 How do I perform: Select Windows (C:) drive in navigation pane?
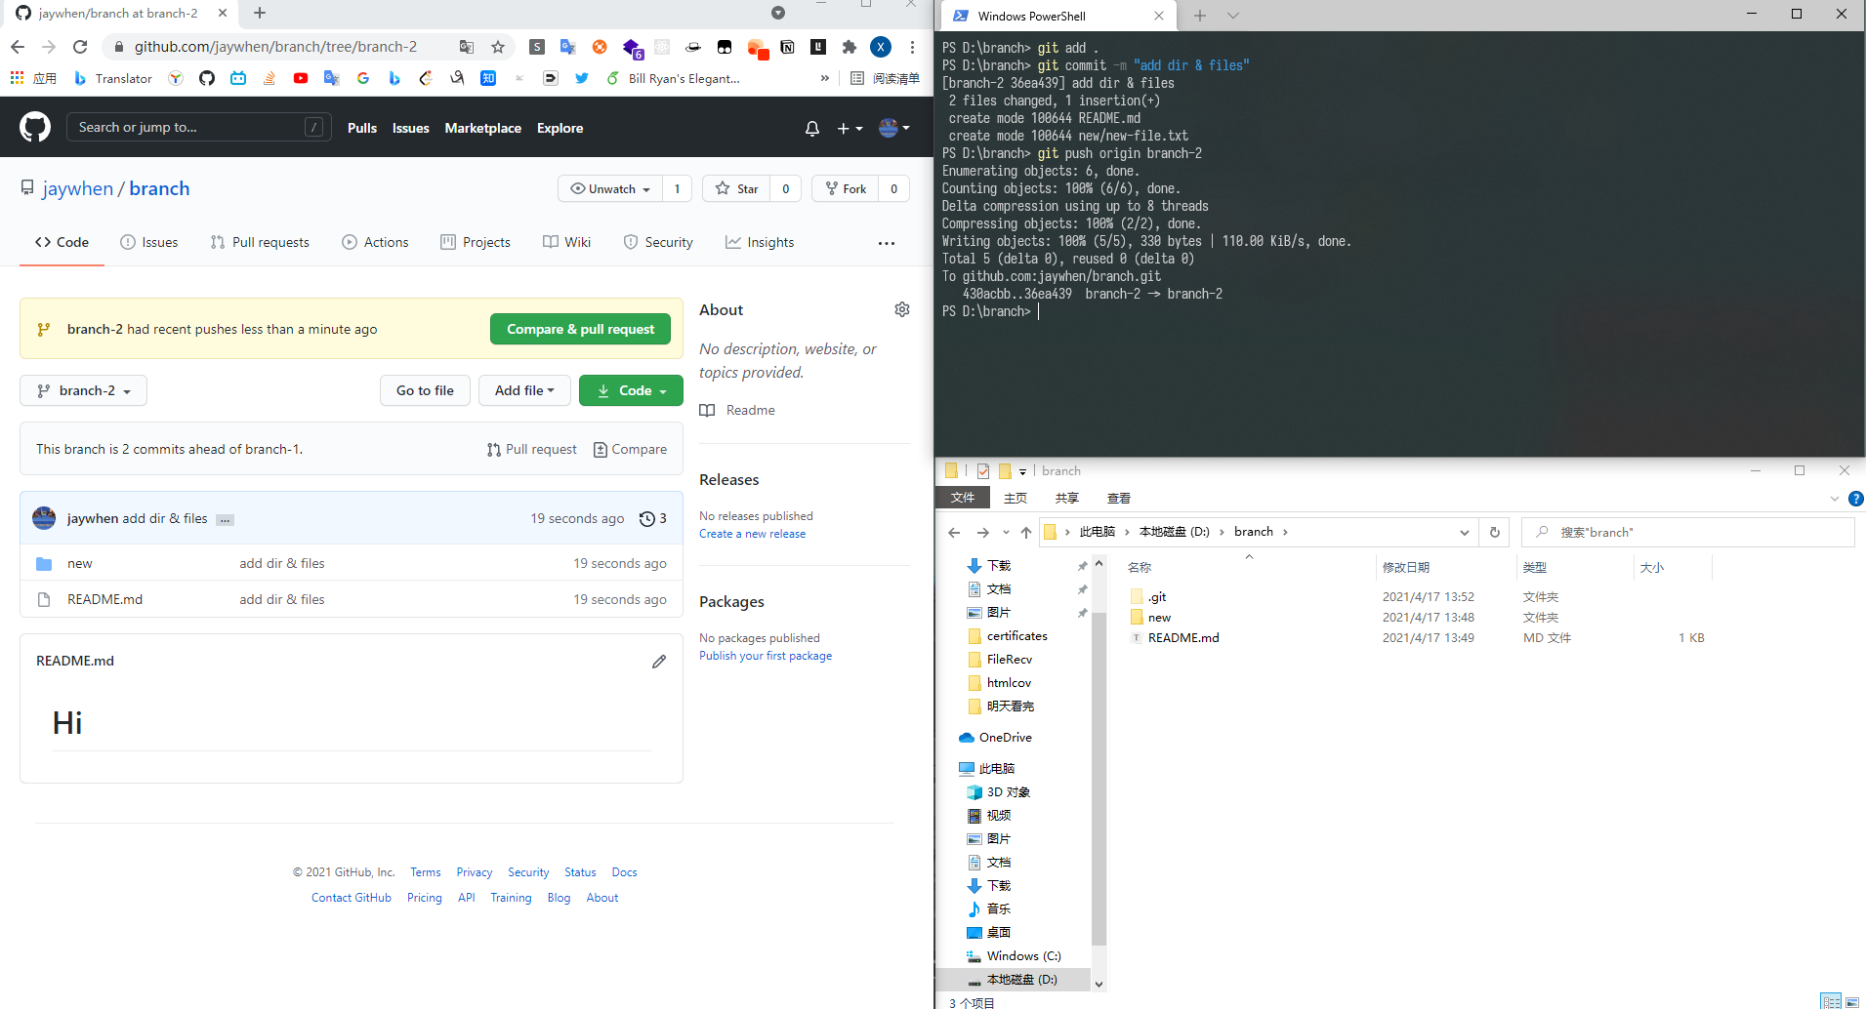pyautogui.click(x=1023, y=955)
